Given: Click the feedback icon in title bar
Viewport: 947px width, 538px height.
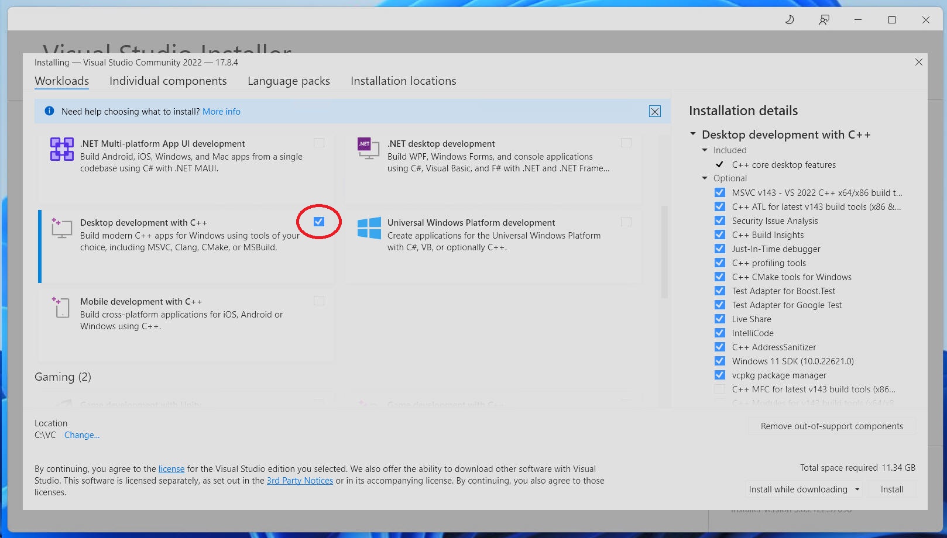Looking at the screenshot, I should click(824, 20).
